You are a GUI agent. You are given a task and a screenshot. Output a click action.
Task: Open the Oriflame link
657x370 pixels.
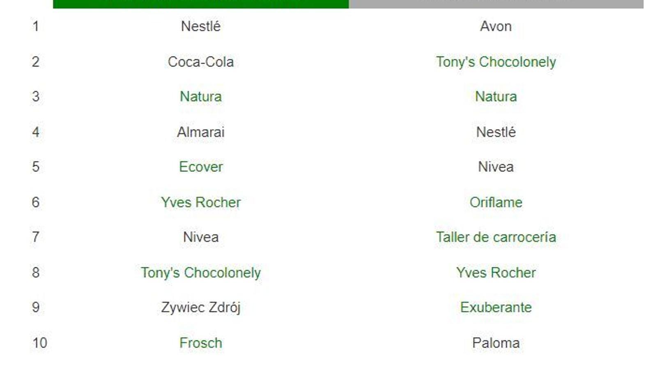coord(496,202)
